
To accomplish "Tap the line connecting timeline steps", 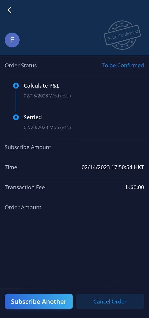I will (16, 101).
